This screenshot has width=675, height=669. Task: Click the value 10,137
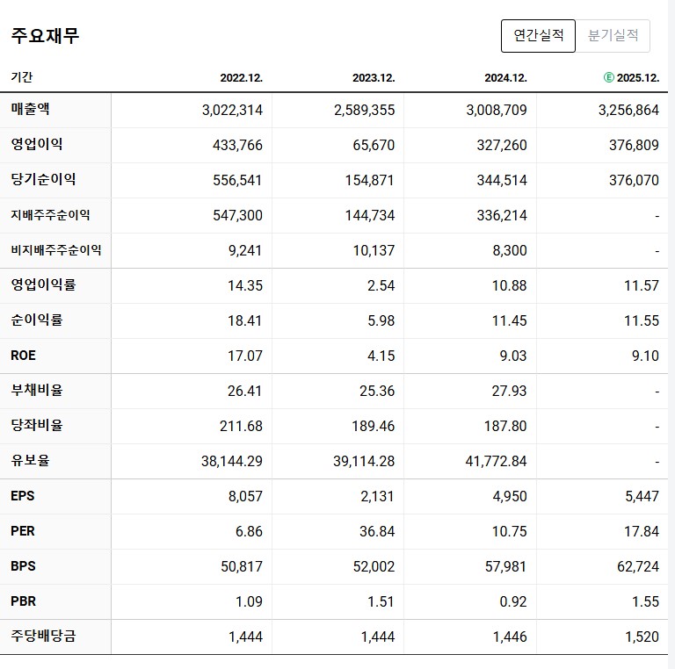point(374,251)
